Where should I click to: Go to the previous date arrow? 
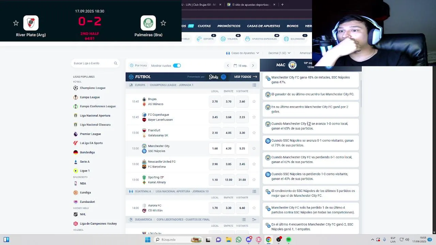(x=228, y=66)
